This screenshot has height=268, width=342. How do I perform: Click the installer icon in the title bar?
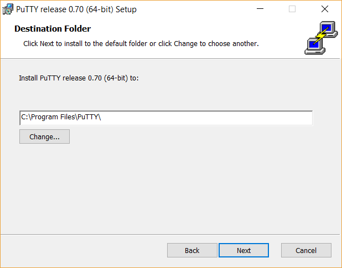click(x=8, y=9)
